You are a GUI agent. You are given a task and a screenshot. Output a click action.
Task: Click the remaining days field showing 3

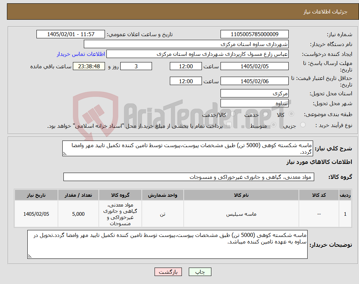[136, 66]
